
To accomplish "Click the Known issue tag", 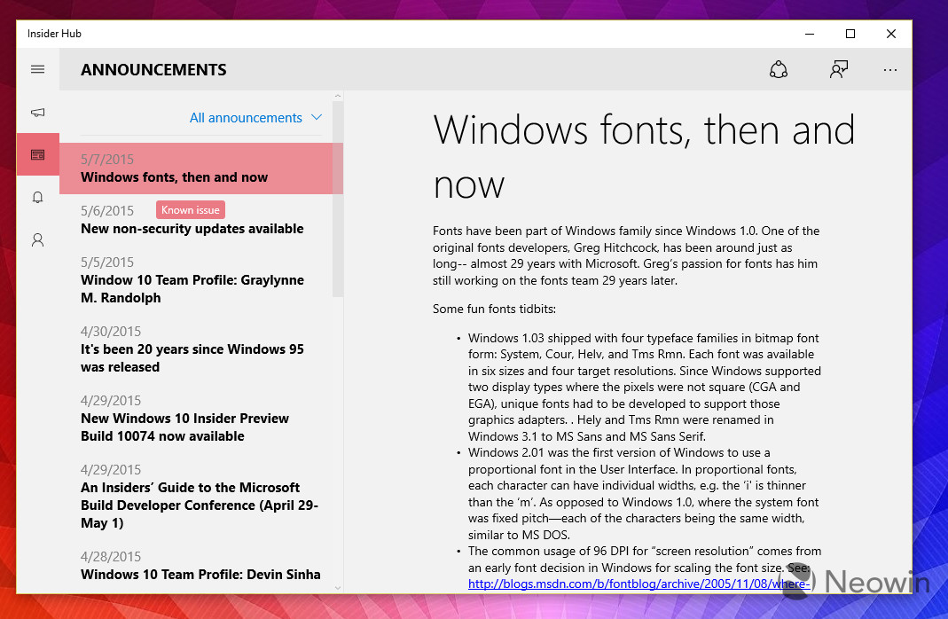I will point(191,210).
